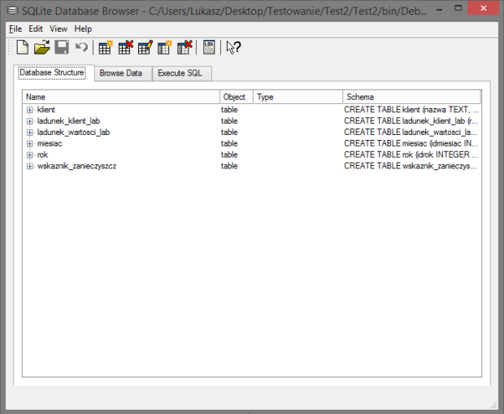Open the SQL log window icon

coord(209,48)
